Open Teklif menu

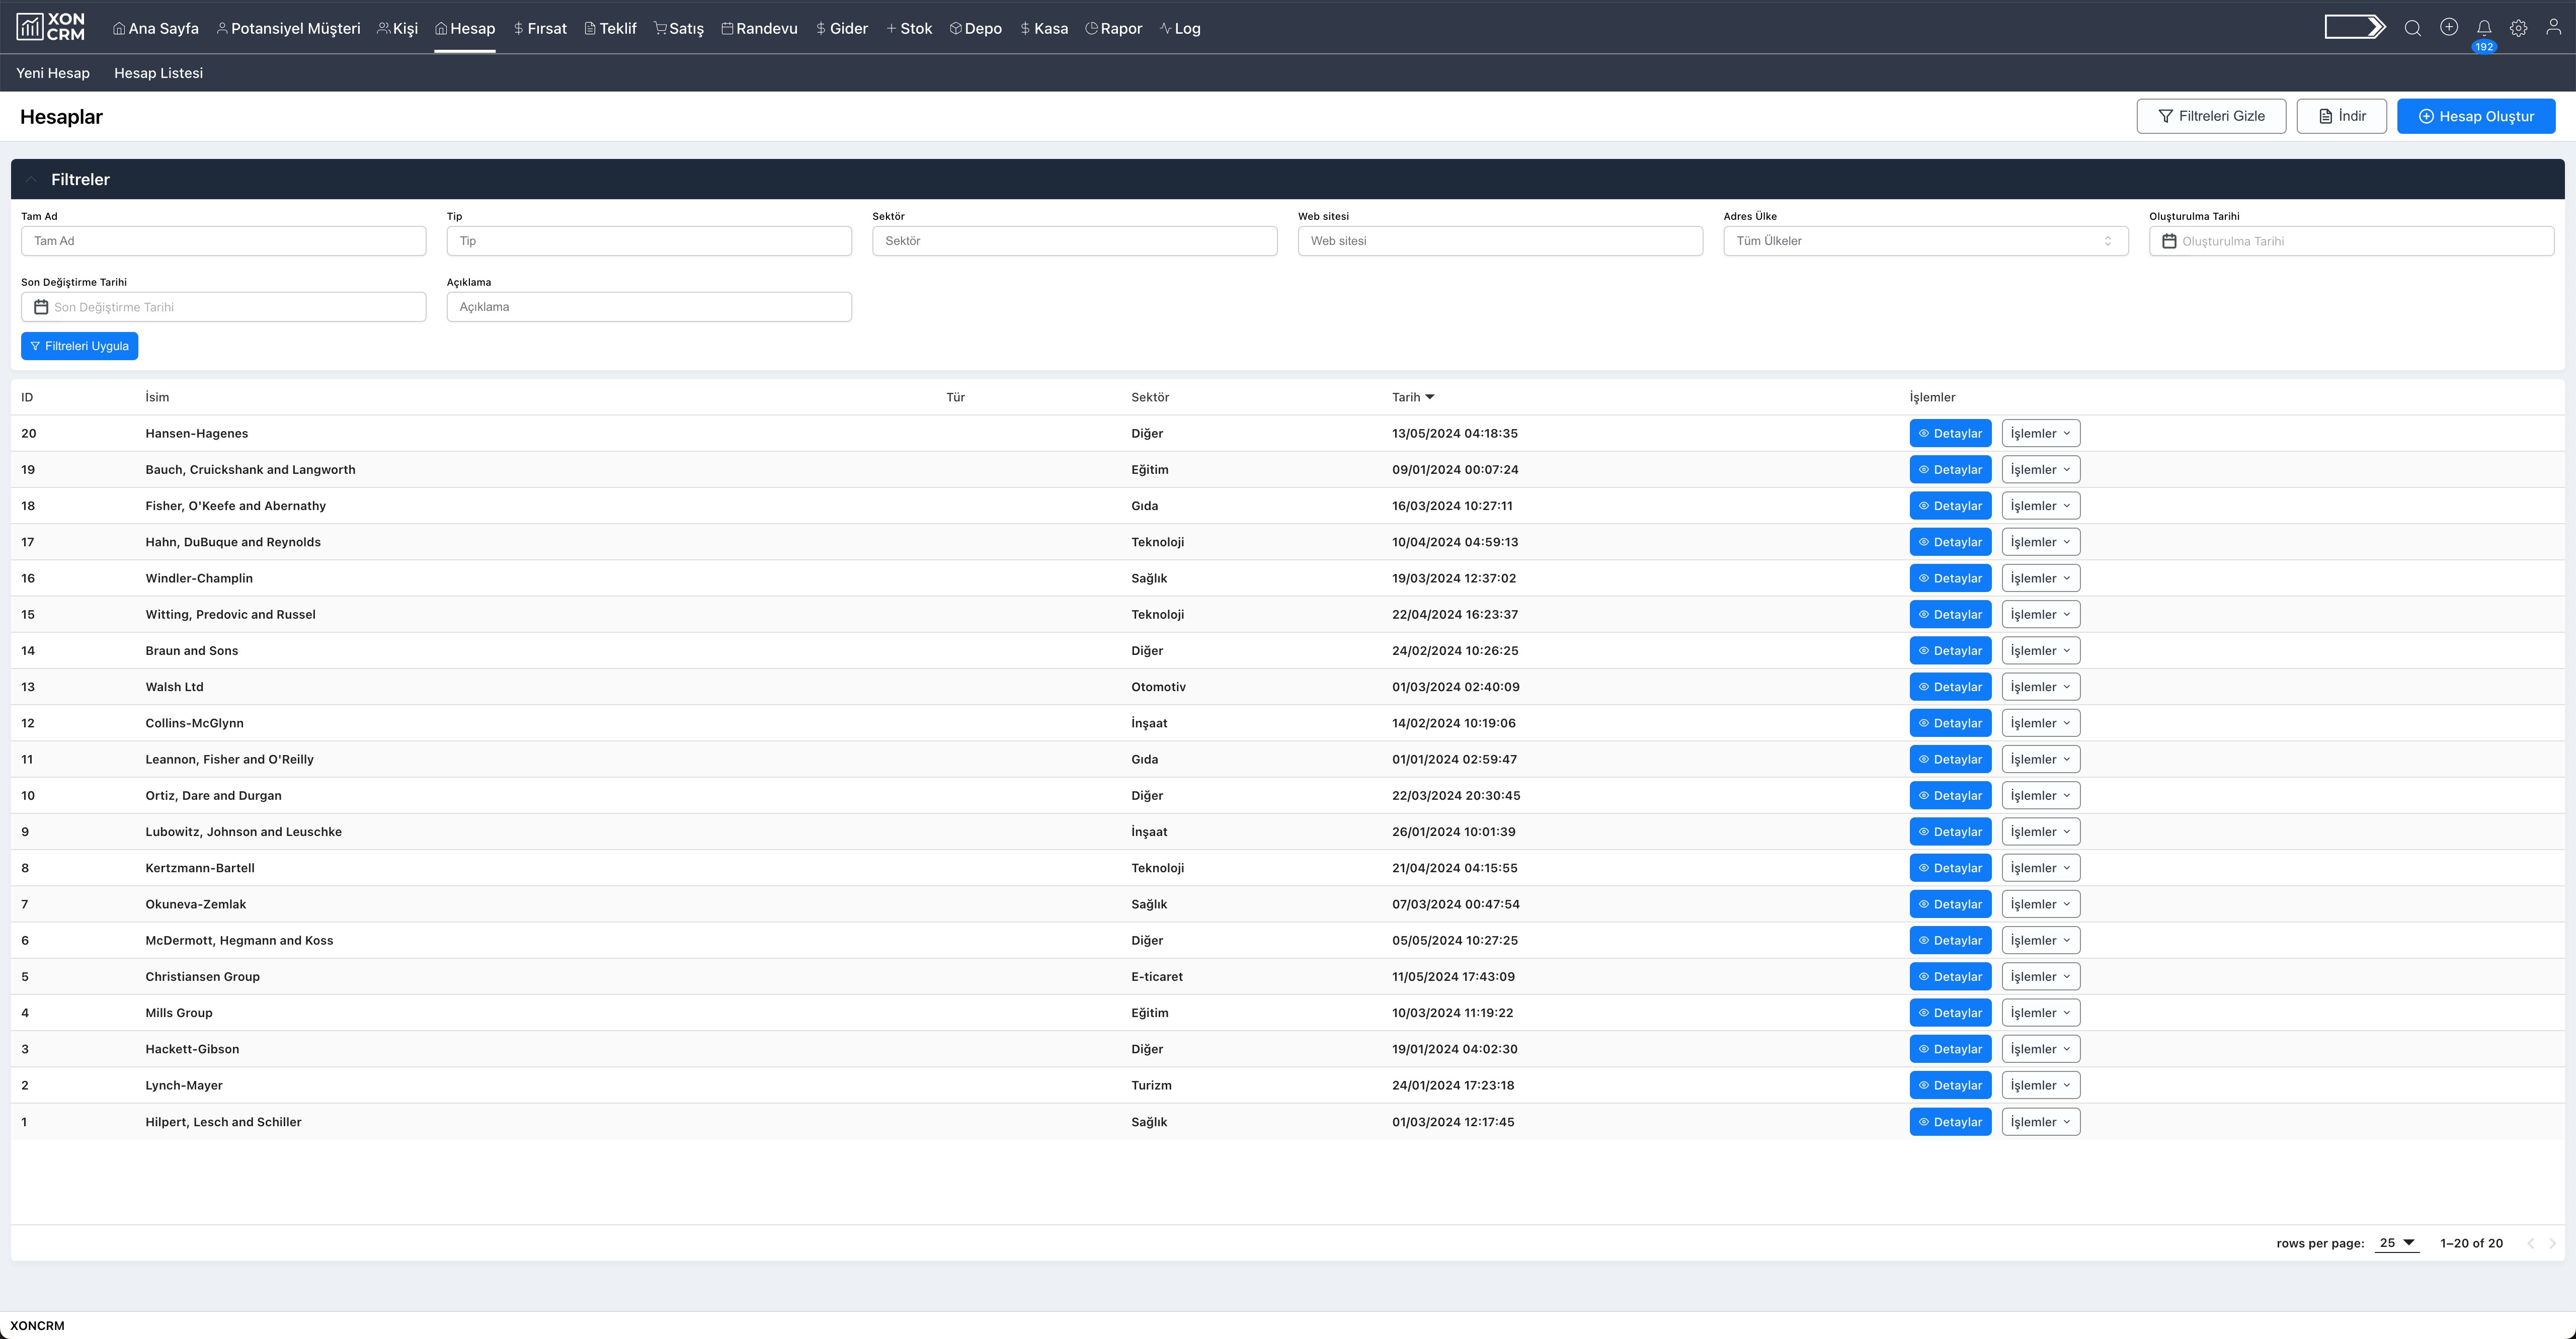click(x=610, y=28)
